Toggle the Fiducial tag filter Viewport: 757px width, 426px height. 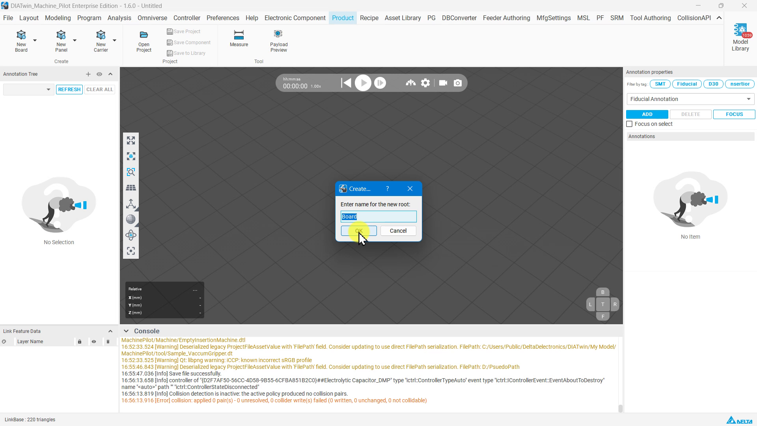[687, 84]
